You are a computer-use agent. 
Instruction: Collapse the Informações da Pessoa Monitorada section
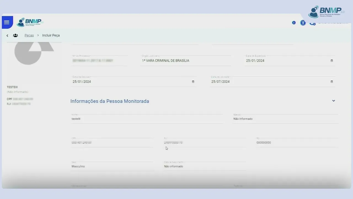pyautogui.click(x=333, y=101)
